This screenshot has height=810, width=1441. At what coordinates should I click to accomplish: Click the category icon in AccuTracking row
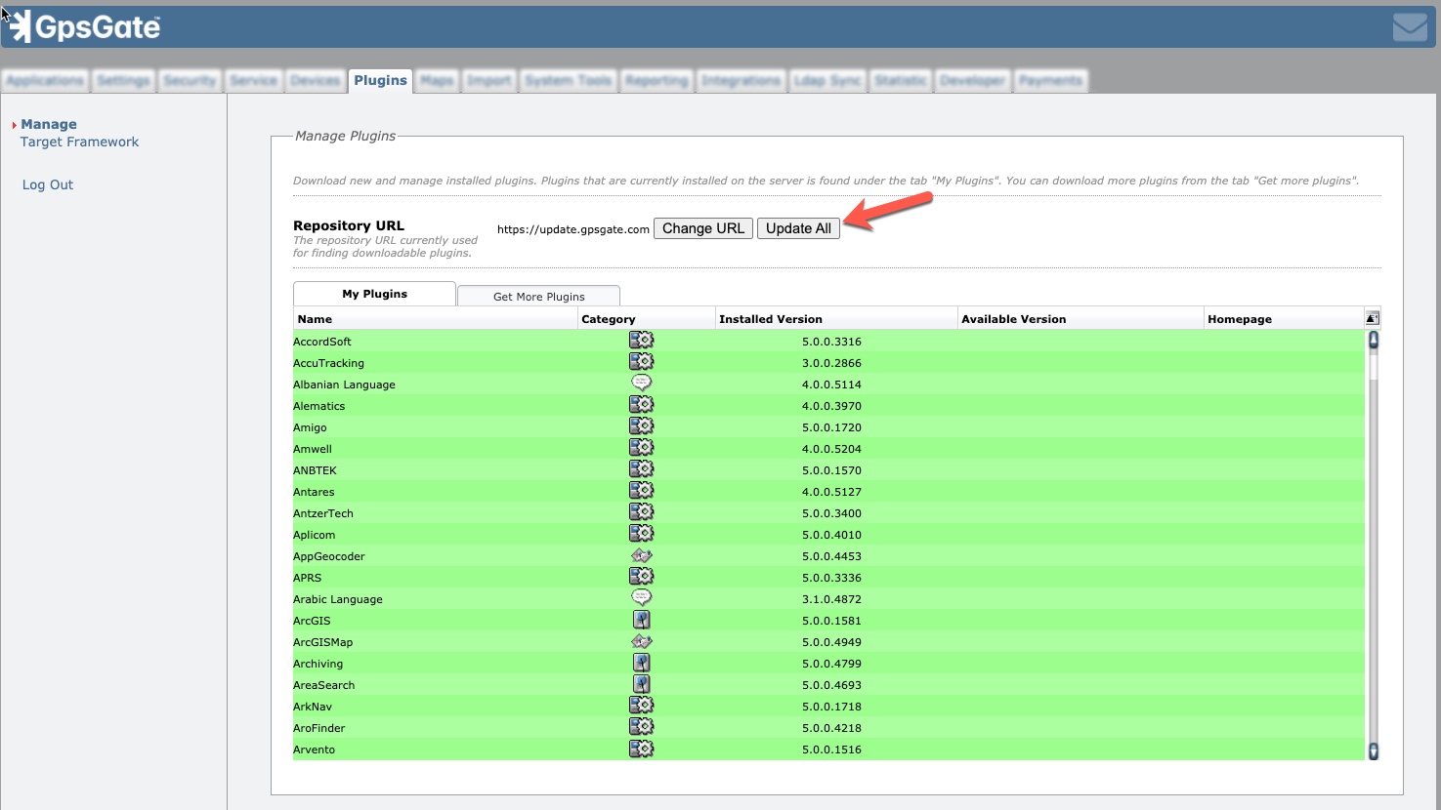(641, 362)
